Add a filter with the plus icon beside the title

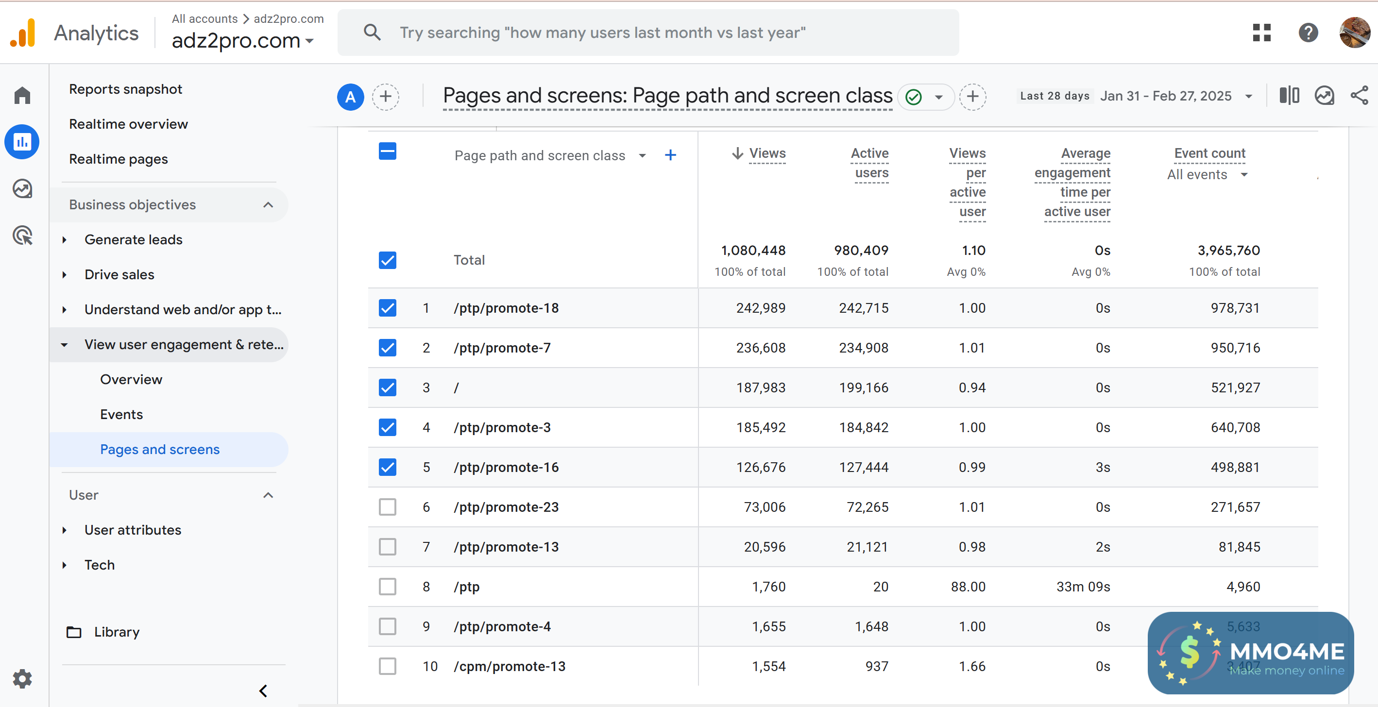[972, 97]
